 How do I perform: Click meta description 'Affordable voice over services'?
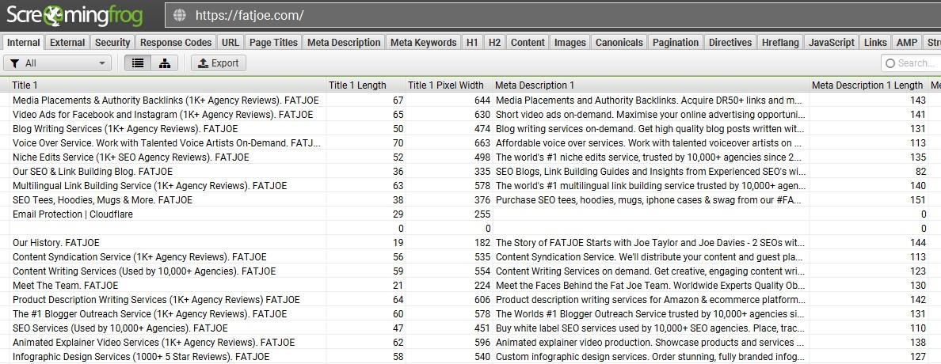pos(650,142)
